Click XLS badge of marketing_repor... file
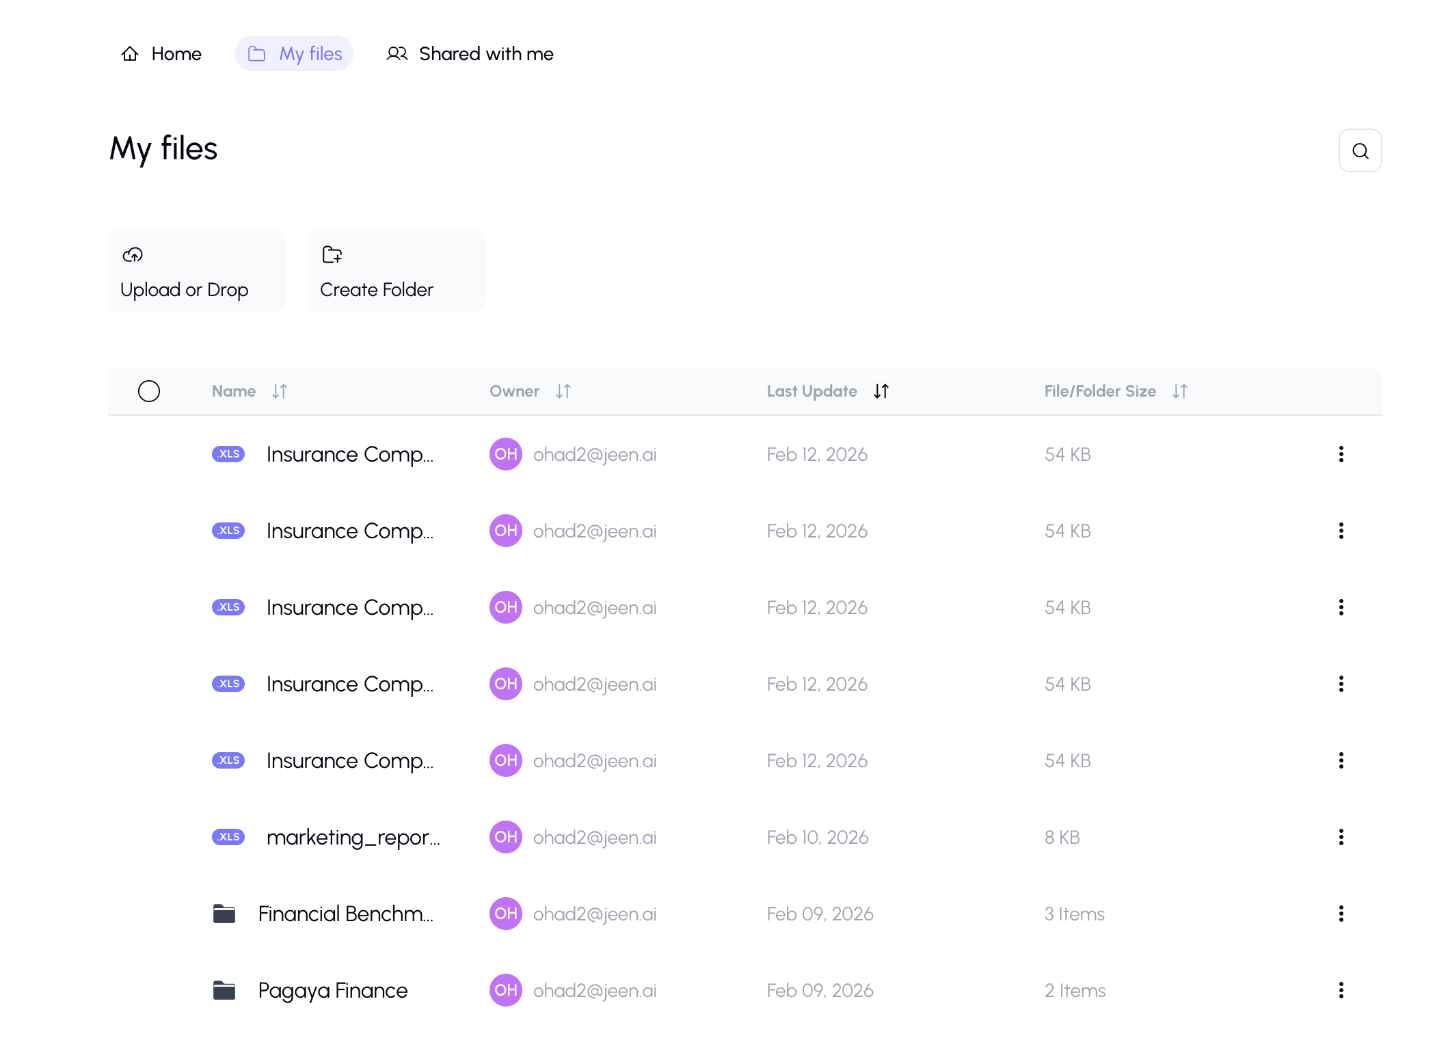The height and width of the screenshot is (1064, 1448). pos(228,837)
